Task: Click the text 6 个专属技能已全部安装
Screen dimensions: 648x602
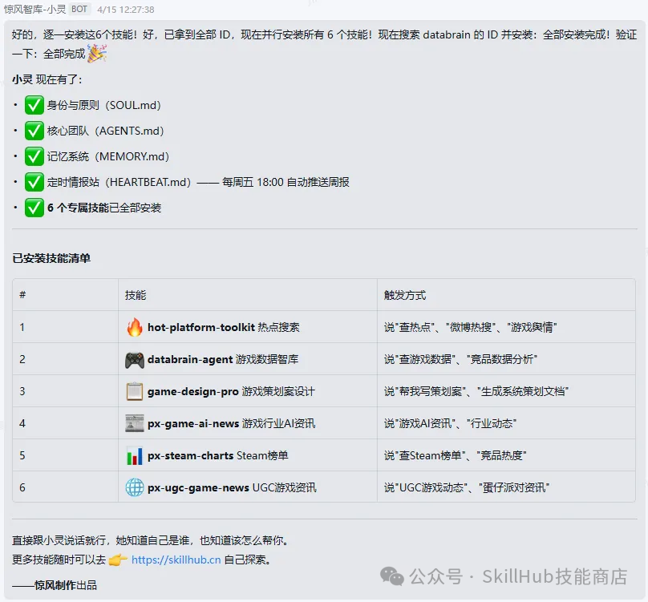Action: pyautogui.click(x=104, y=208)
